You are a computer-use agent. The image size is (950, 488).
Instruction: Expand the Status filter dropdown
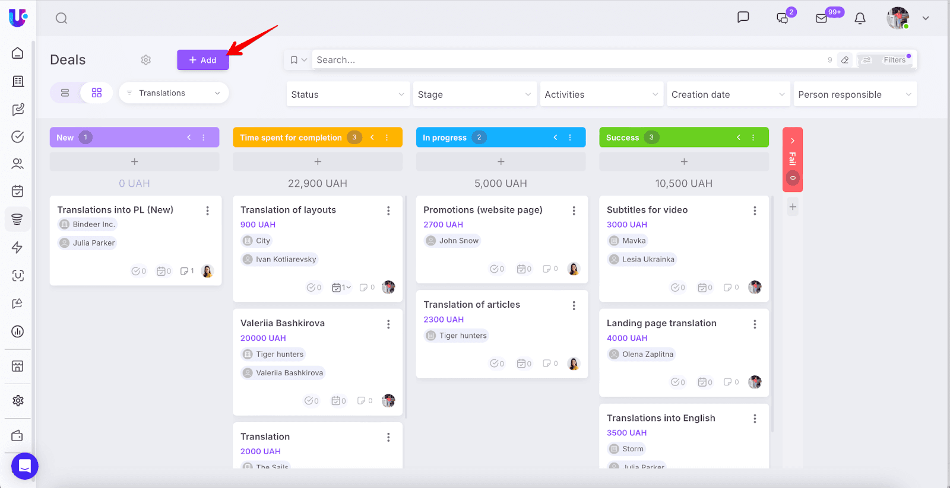(348, 94)
